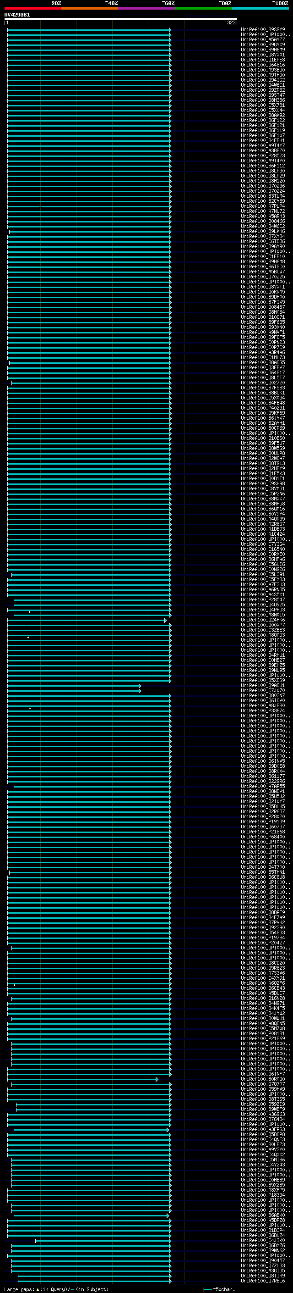The image size is (293, 1293).
Task: Select label UniRef100_C7J070
Action: coord(263,690)
